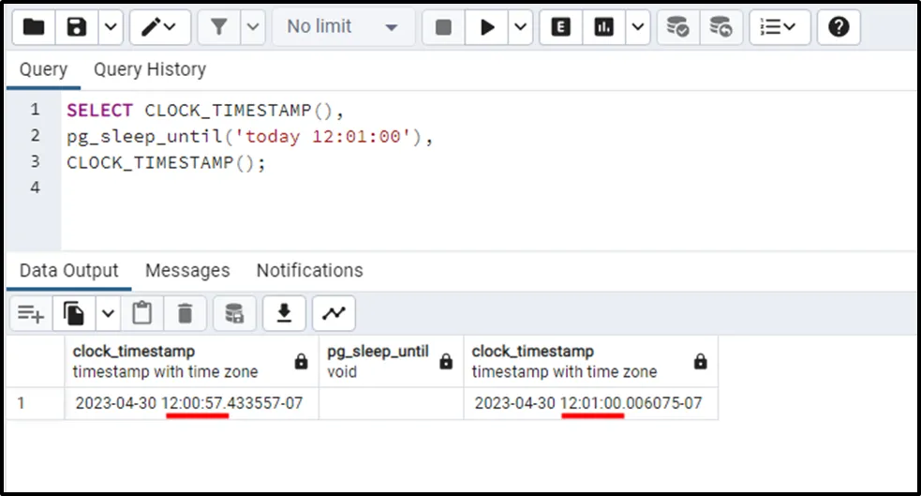Open the help question mark icon
Image resolution: width=921 pixels, height=496 pixels.
(839, 27)
